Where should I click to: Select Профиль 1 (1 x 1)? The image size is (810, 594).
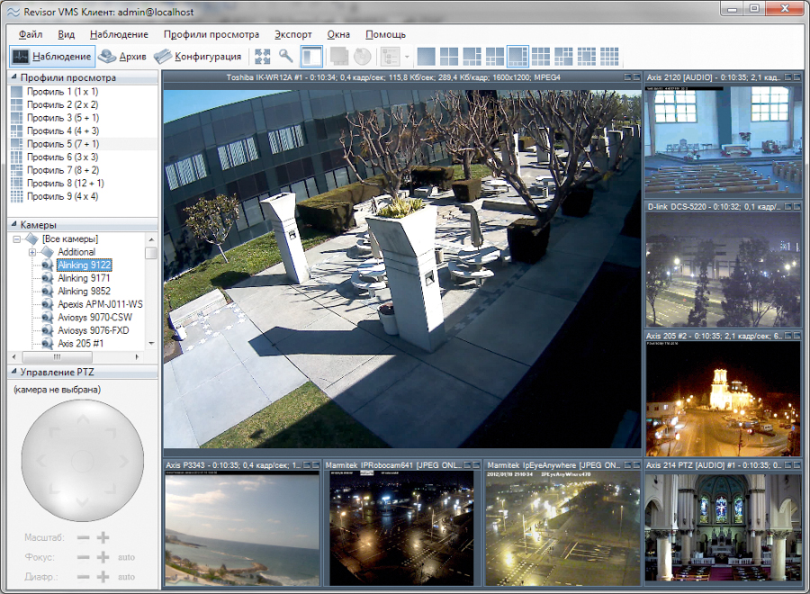pyautogui.click(x=62, y=92)
